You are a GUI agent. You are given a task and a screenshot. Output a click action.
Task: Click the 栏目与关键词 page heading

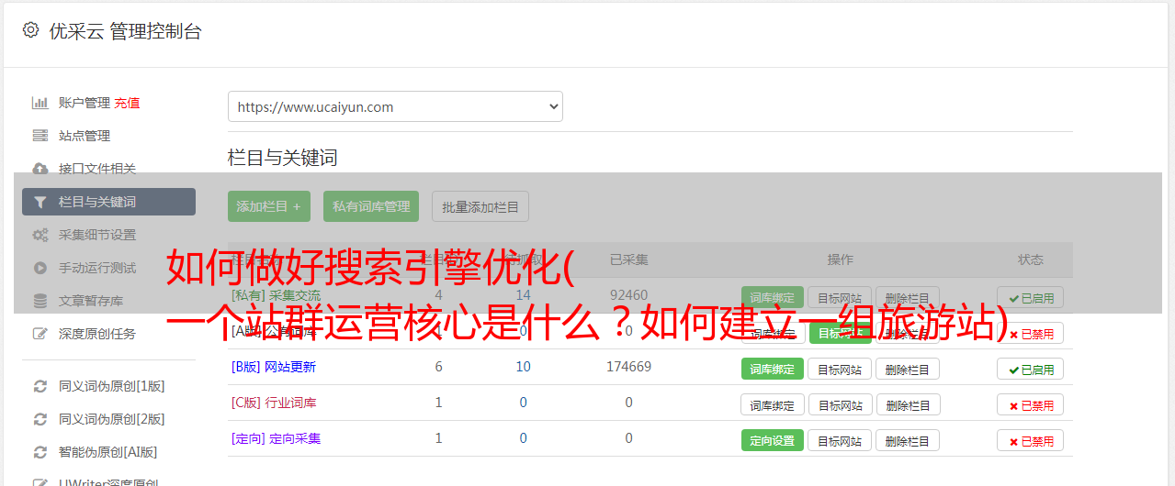pos(283,158)
